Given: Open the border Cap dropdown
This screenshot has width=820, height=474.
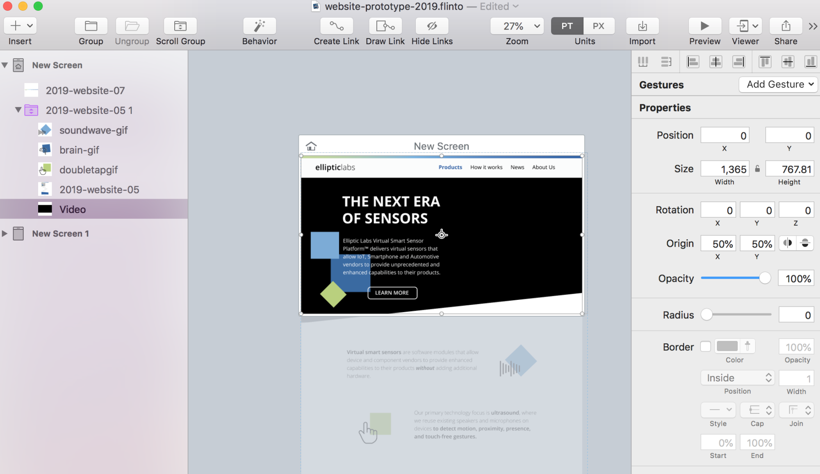Looking at the screenshot, I should pos(757,410).
